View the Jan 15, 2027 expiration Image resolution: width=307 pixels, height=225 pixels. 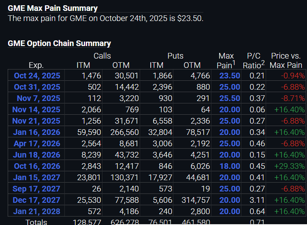pyautogui.click(x=36, y=177)
